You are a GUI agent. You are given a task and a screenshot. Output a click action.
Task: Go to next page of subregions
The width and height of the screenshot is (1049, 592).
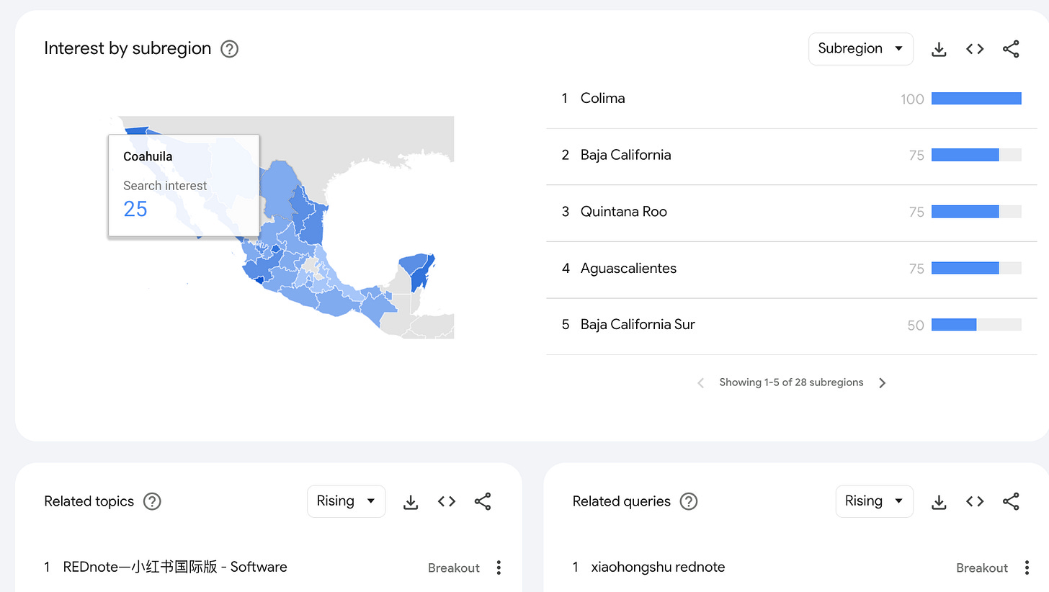coord(883,383)
